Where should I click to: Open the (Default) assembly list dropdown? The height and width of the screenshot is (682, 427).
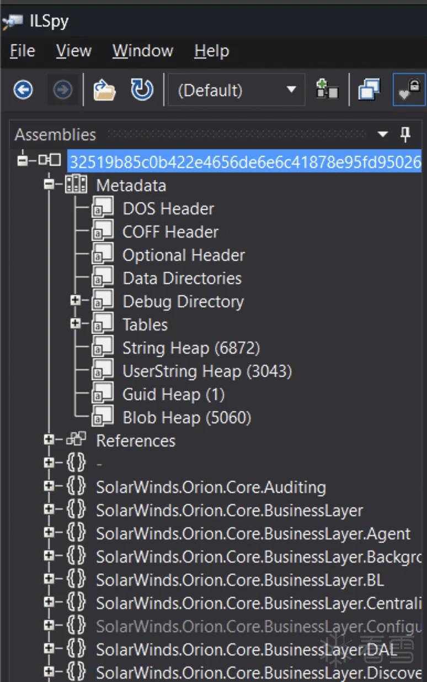point(237,90)
